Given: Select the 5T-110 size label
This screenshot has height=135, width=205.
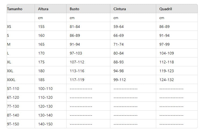Looking at the screenshot, I should pyautogui.click(x=13, y=89).
